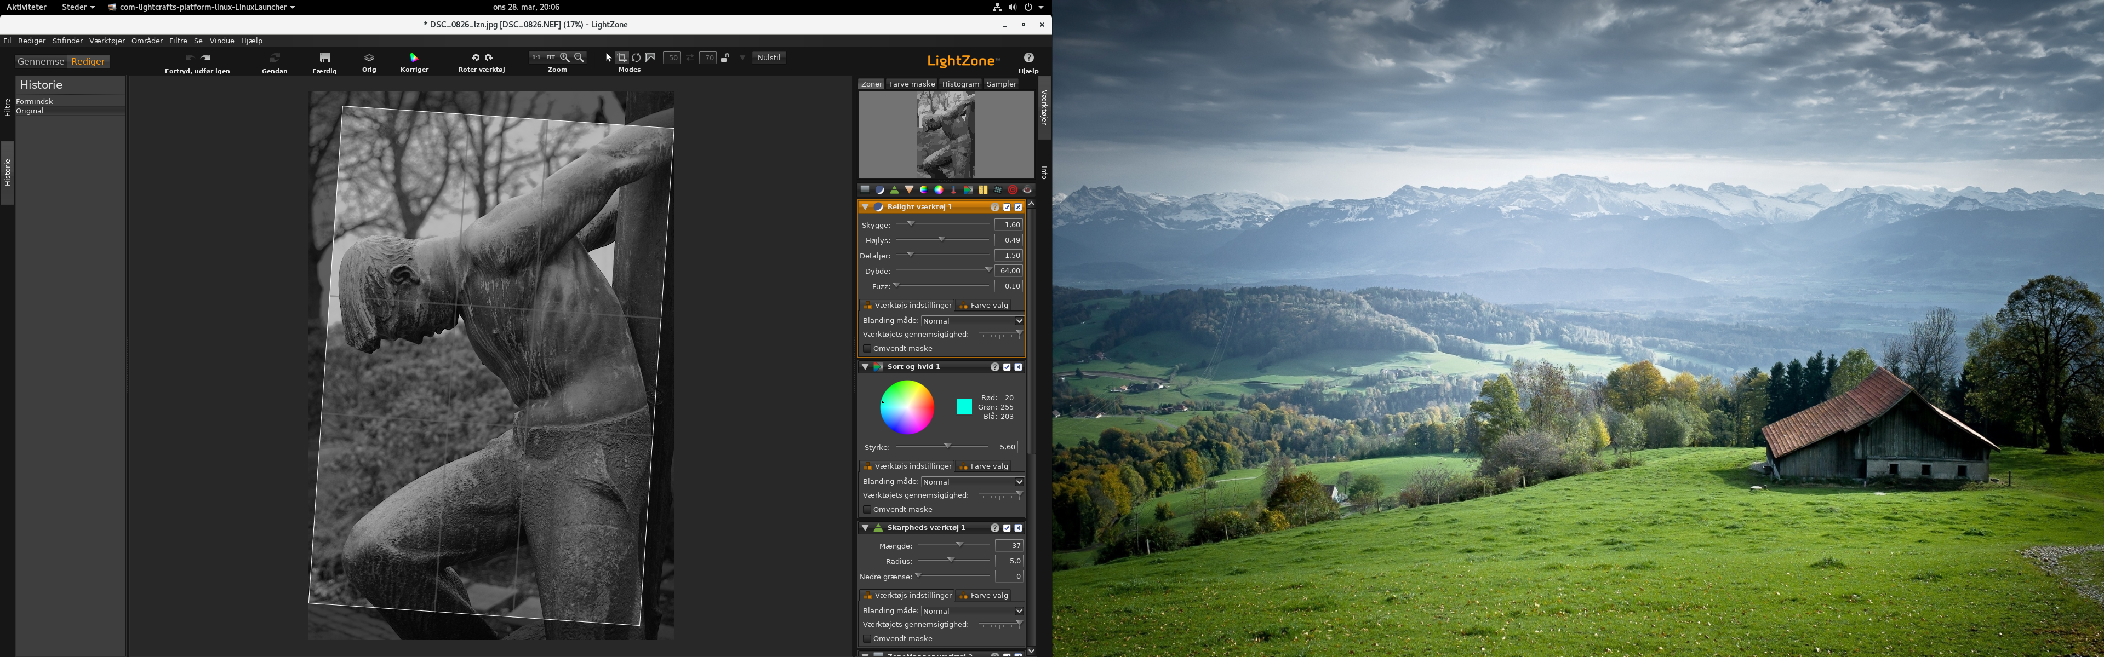2104x657 pixels.
Task: Click the crop aspect lock icon
Action: click(x=724, y=57)
